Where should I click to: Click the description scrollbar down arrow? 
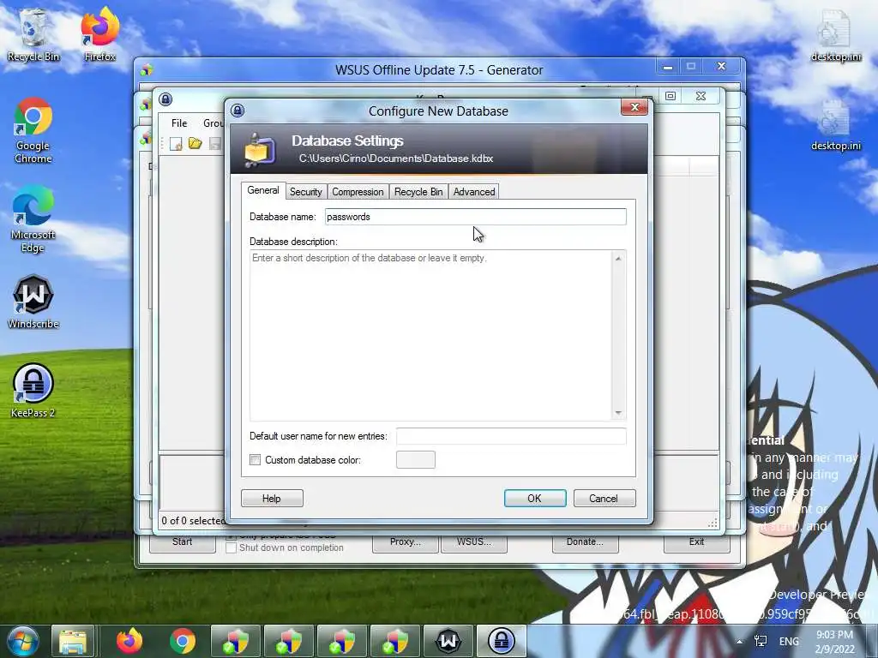618,413
